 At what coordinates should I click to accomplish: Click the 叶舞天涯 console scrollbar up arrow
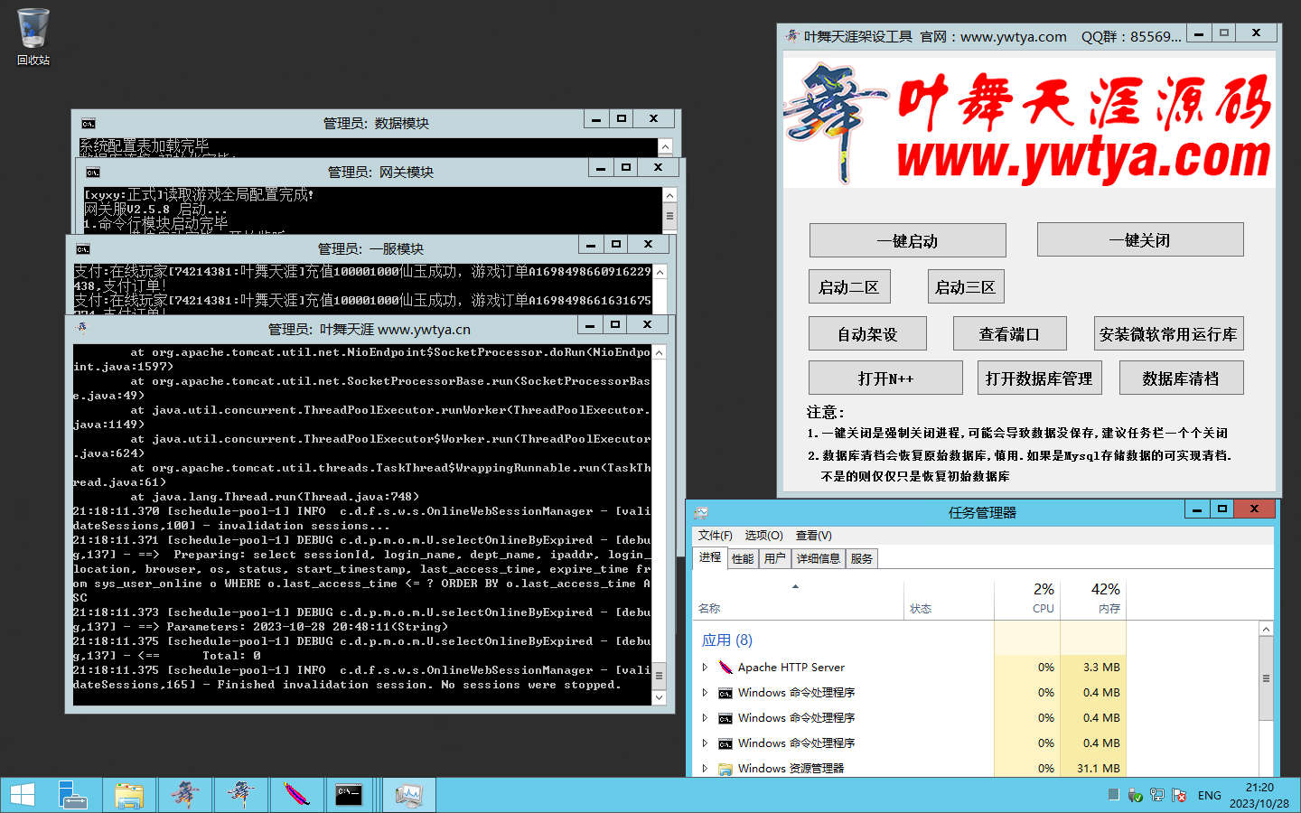tap(659, 353)
